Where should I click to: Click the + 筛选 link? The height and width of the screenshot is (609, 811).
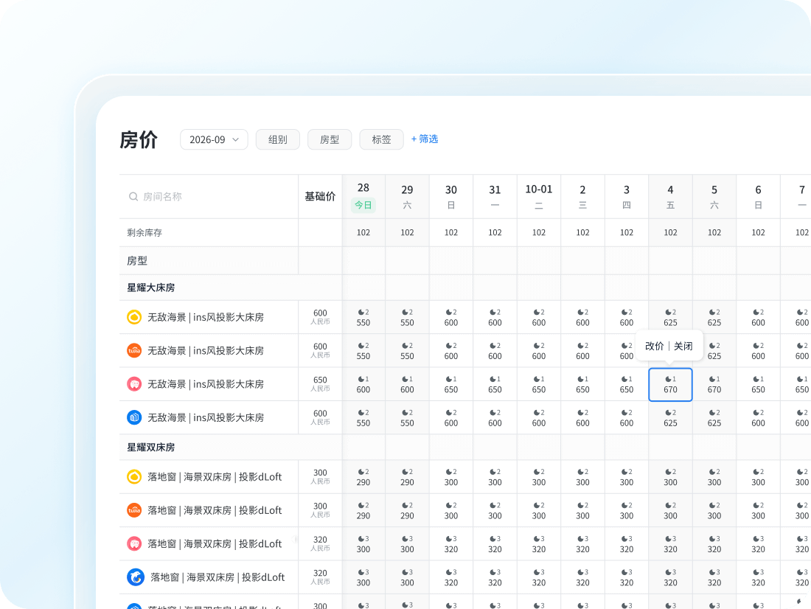[425, 139]
